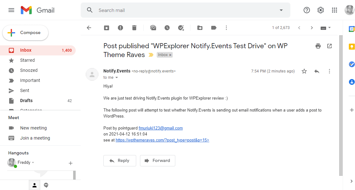The height and width of the screenshot is (190, 355).
Task: Open message More options menu
Action: tap(329, 72)
